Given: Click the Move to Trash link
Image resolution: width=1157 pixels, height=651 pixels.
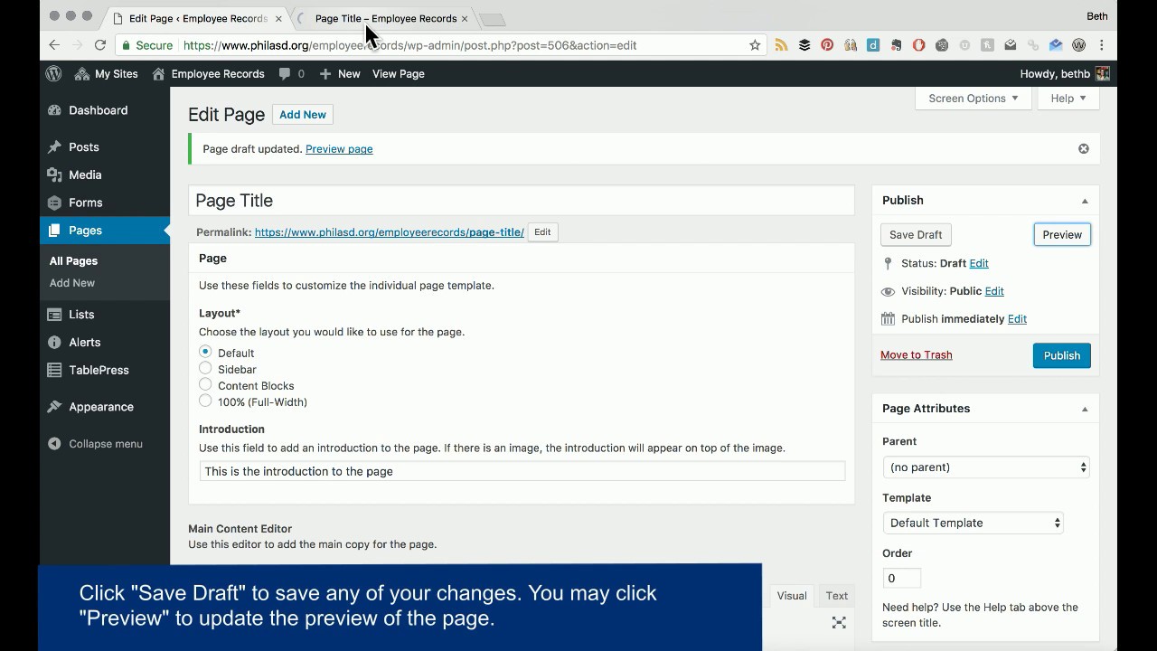Looking at the screenshot, I should (x=917, y=355).
